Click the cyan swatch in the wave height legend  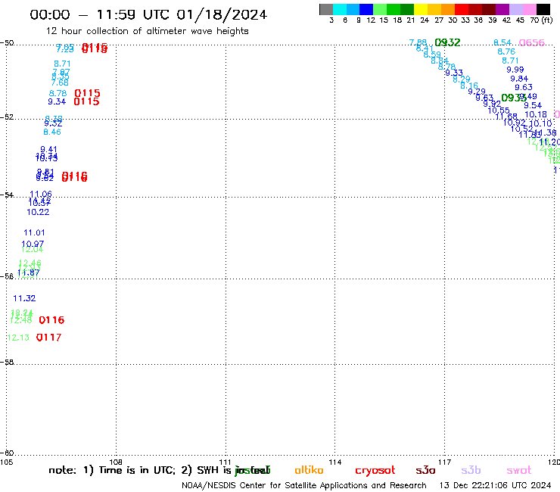tap(340, 9)
